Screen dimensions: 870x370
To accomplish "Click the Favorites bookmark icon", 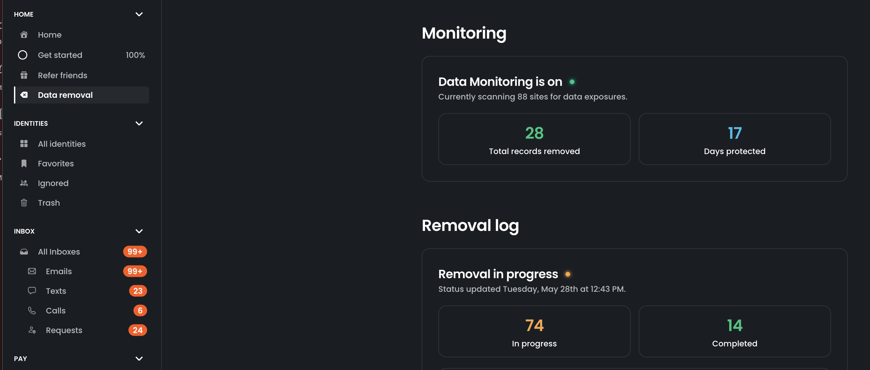I will [24, 163].
